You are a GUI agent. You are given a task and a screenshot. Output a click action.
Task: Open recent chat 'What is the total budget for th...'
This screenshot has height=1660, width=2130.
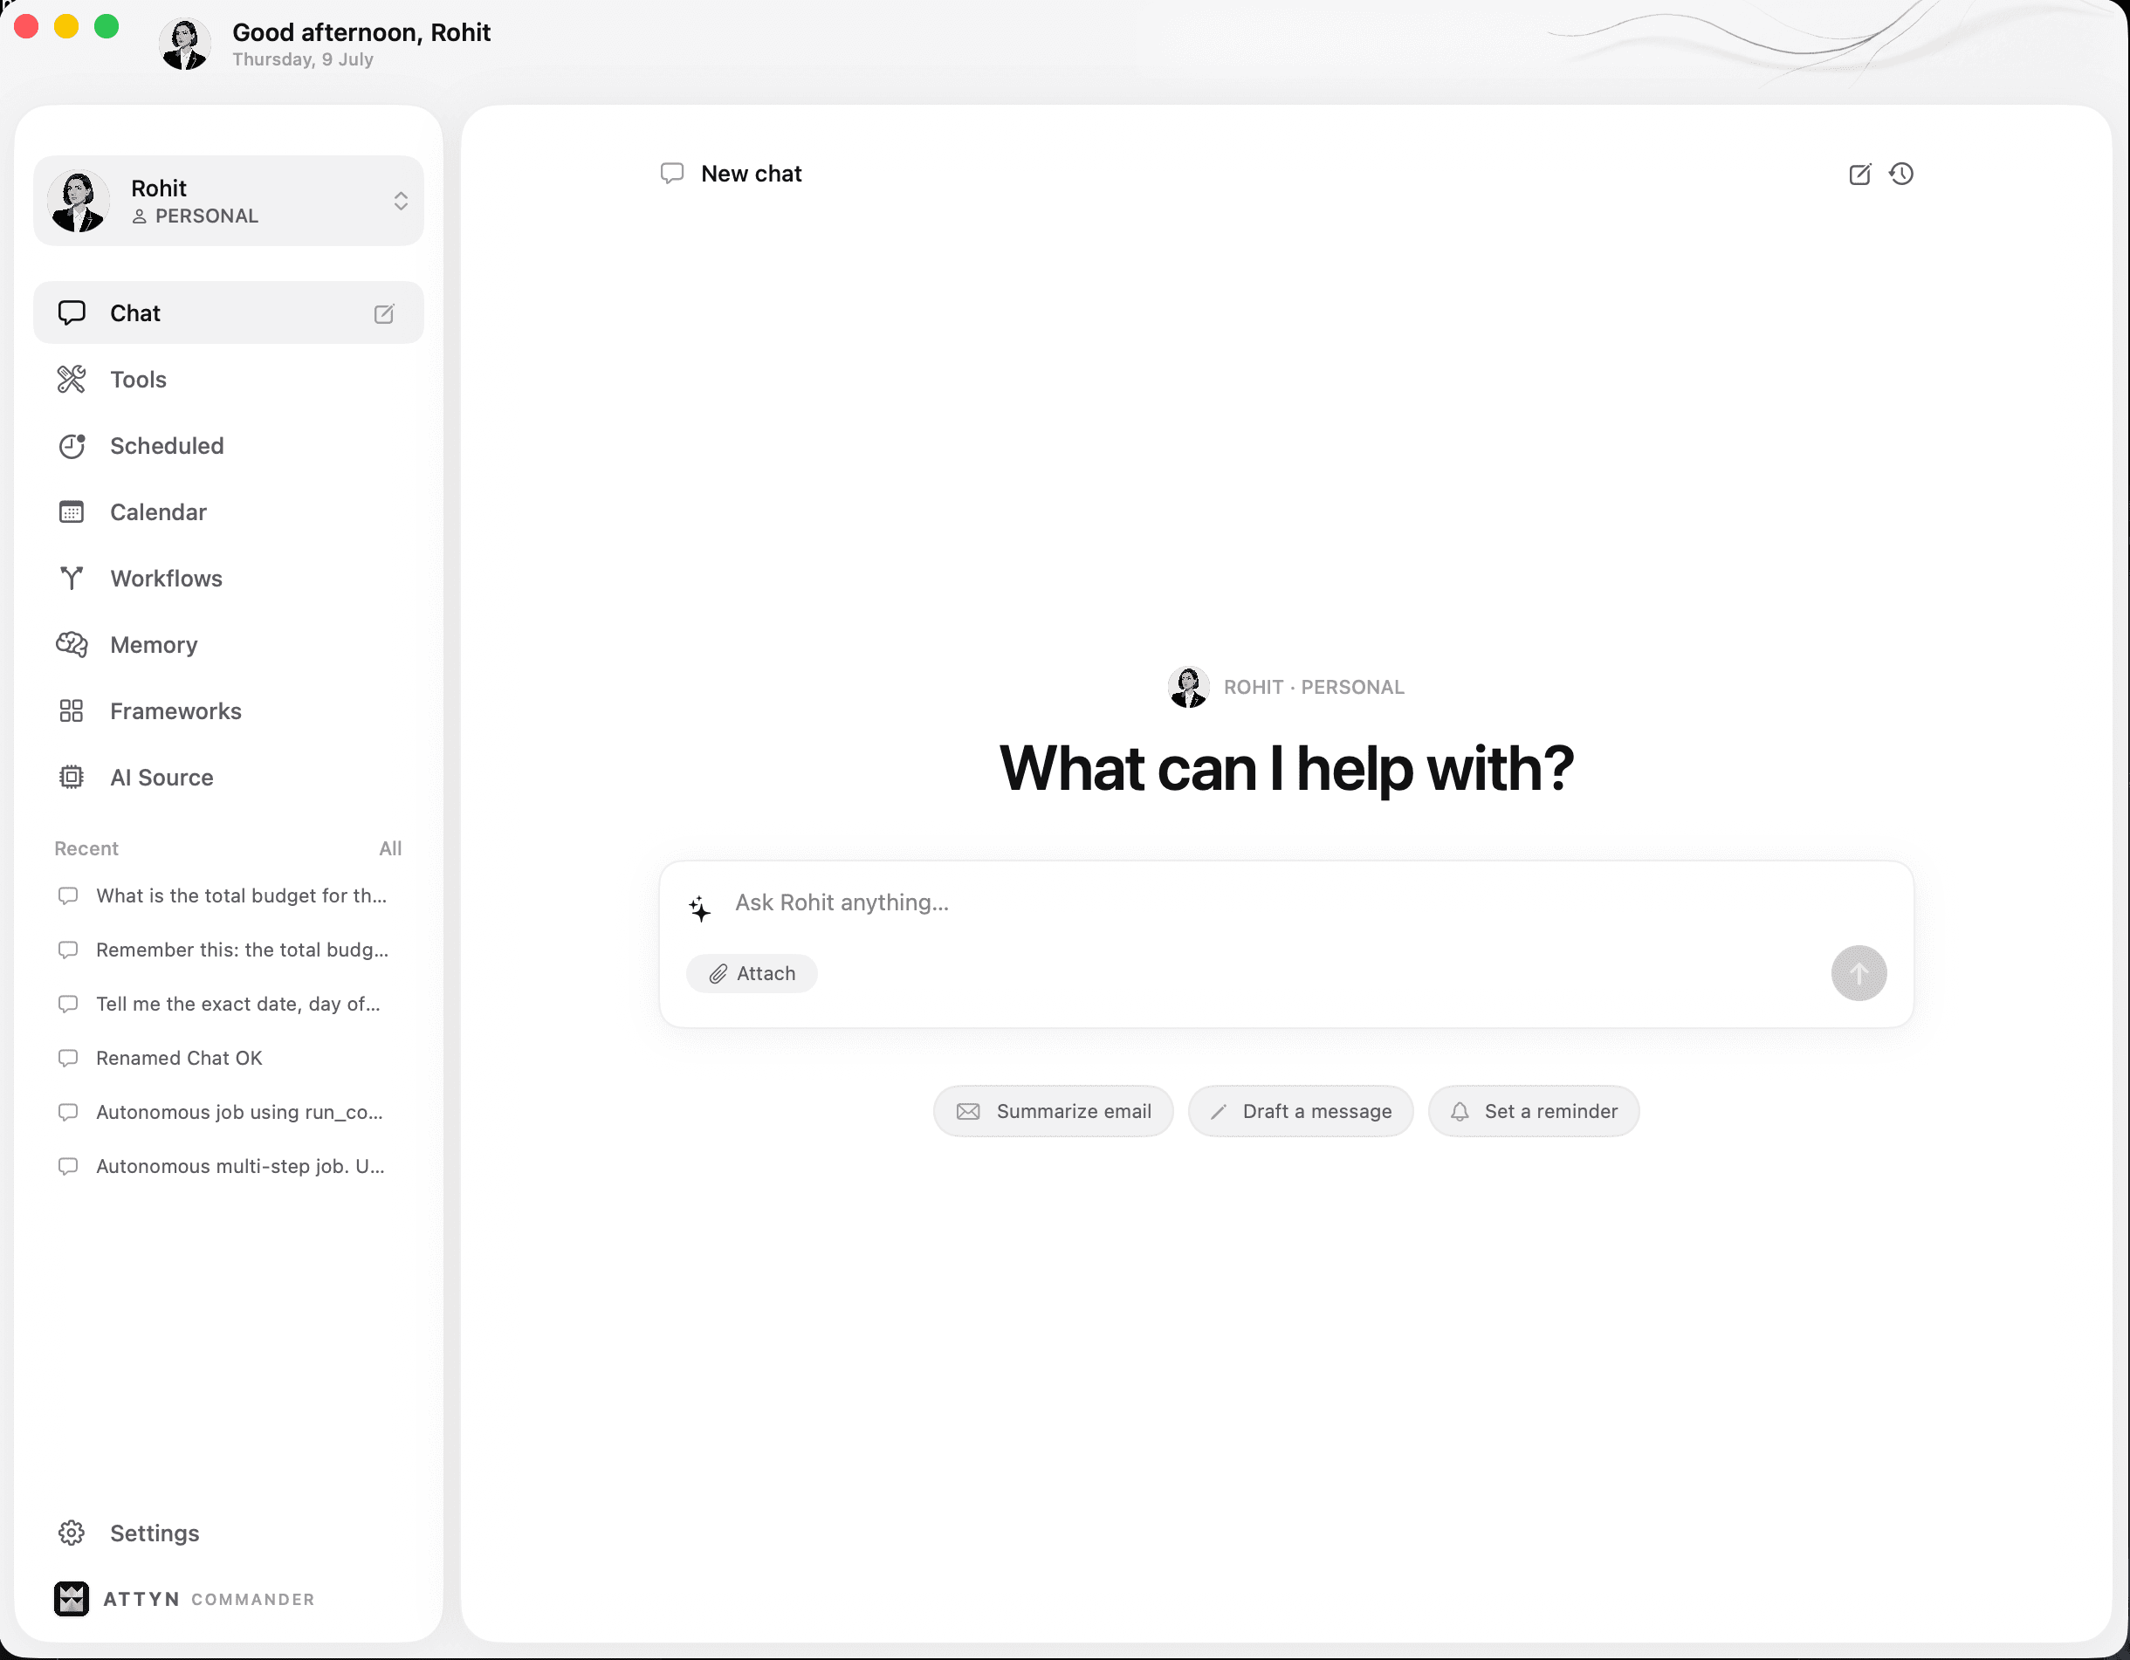pos(228,895)
